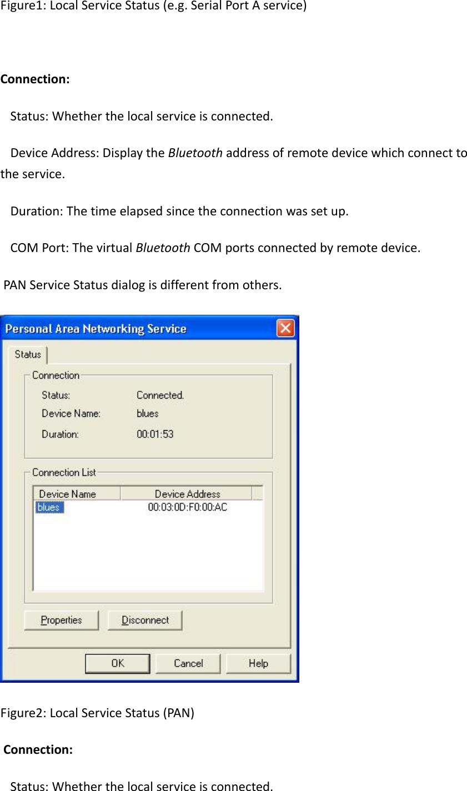Image resolution: width=467 pixels, height=791 pixels.
Task: Click the 'blues' value beside Device Name
Action: [x=148, y=414]
